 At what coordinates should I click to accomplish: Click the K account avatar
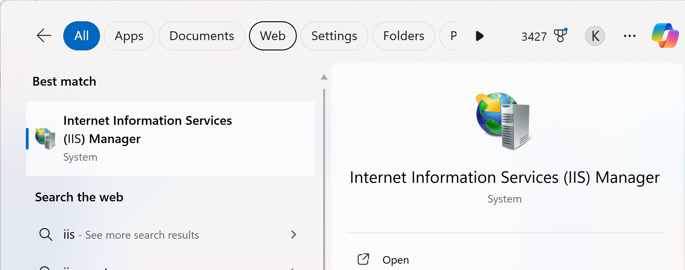click(595, 36)
